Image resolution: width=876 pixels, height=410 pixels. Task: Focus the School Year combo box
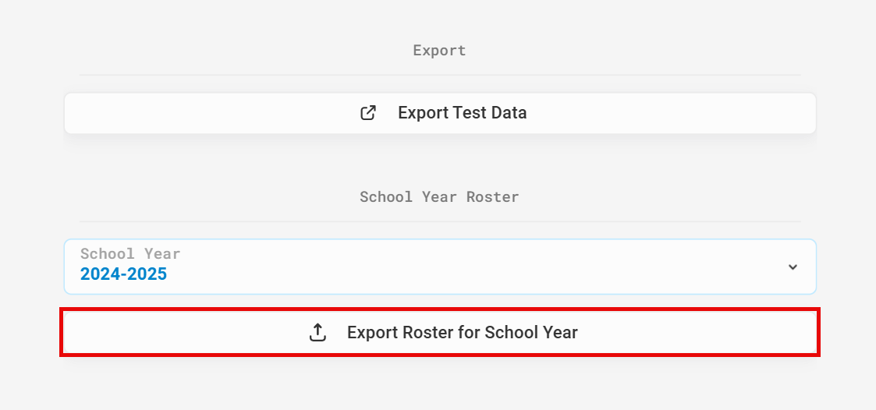click(440, 267)
